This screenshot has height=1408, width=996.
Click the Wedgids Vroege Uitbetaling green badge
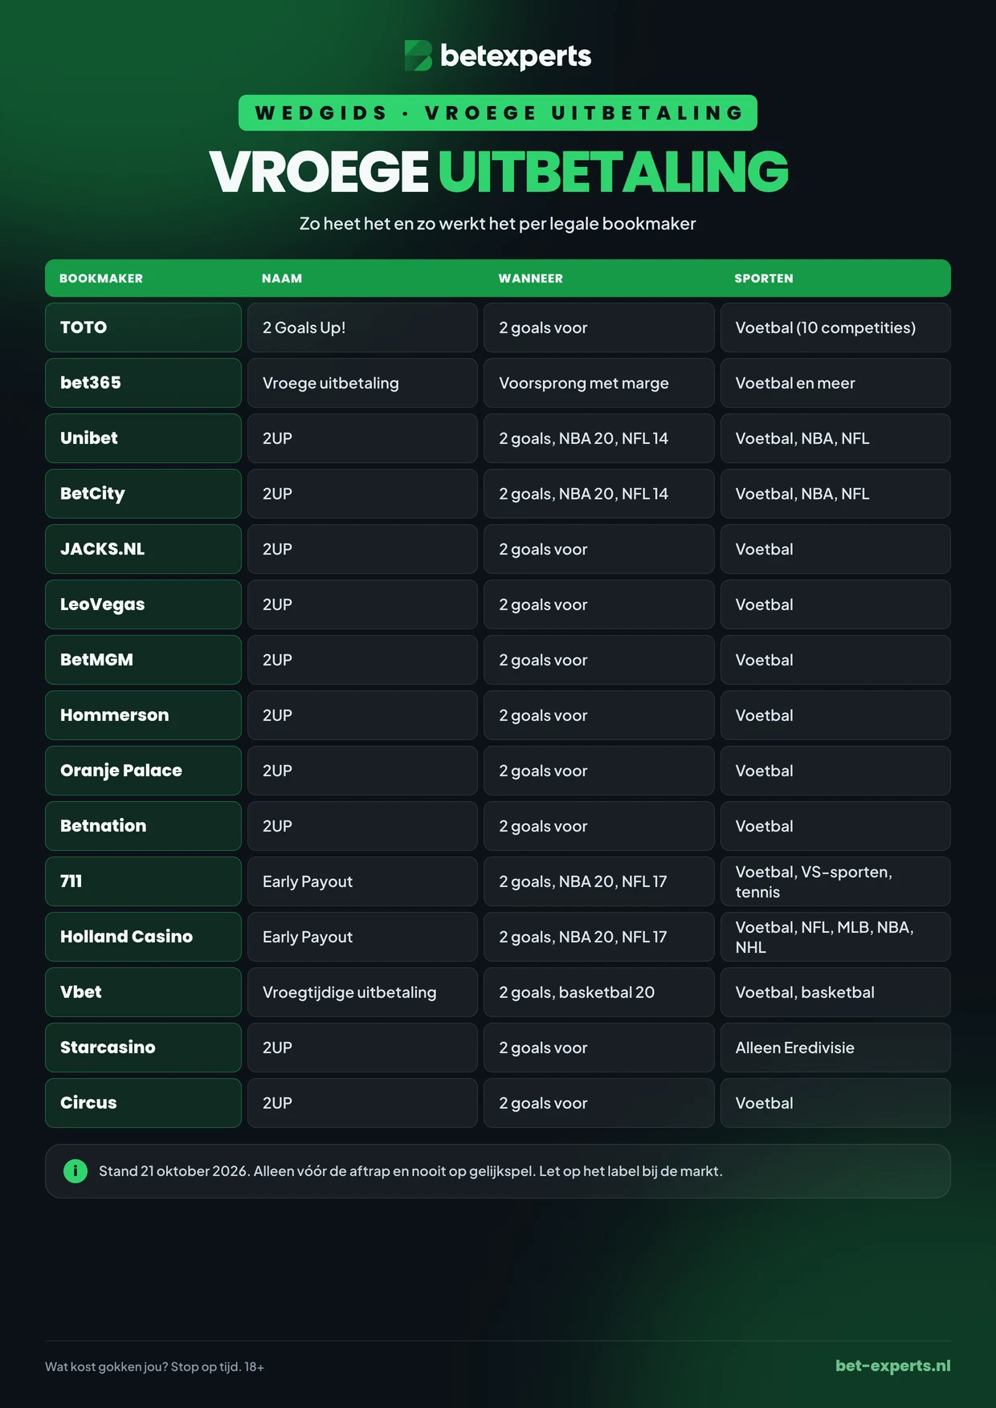(x=498, y=112)
